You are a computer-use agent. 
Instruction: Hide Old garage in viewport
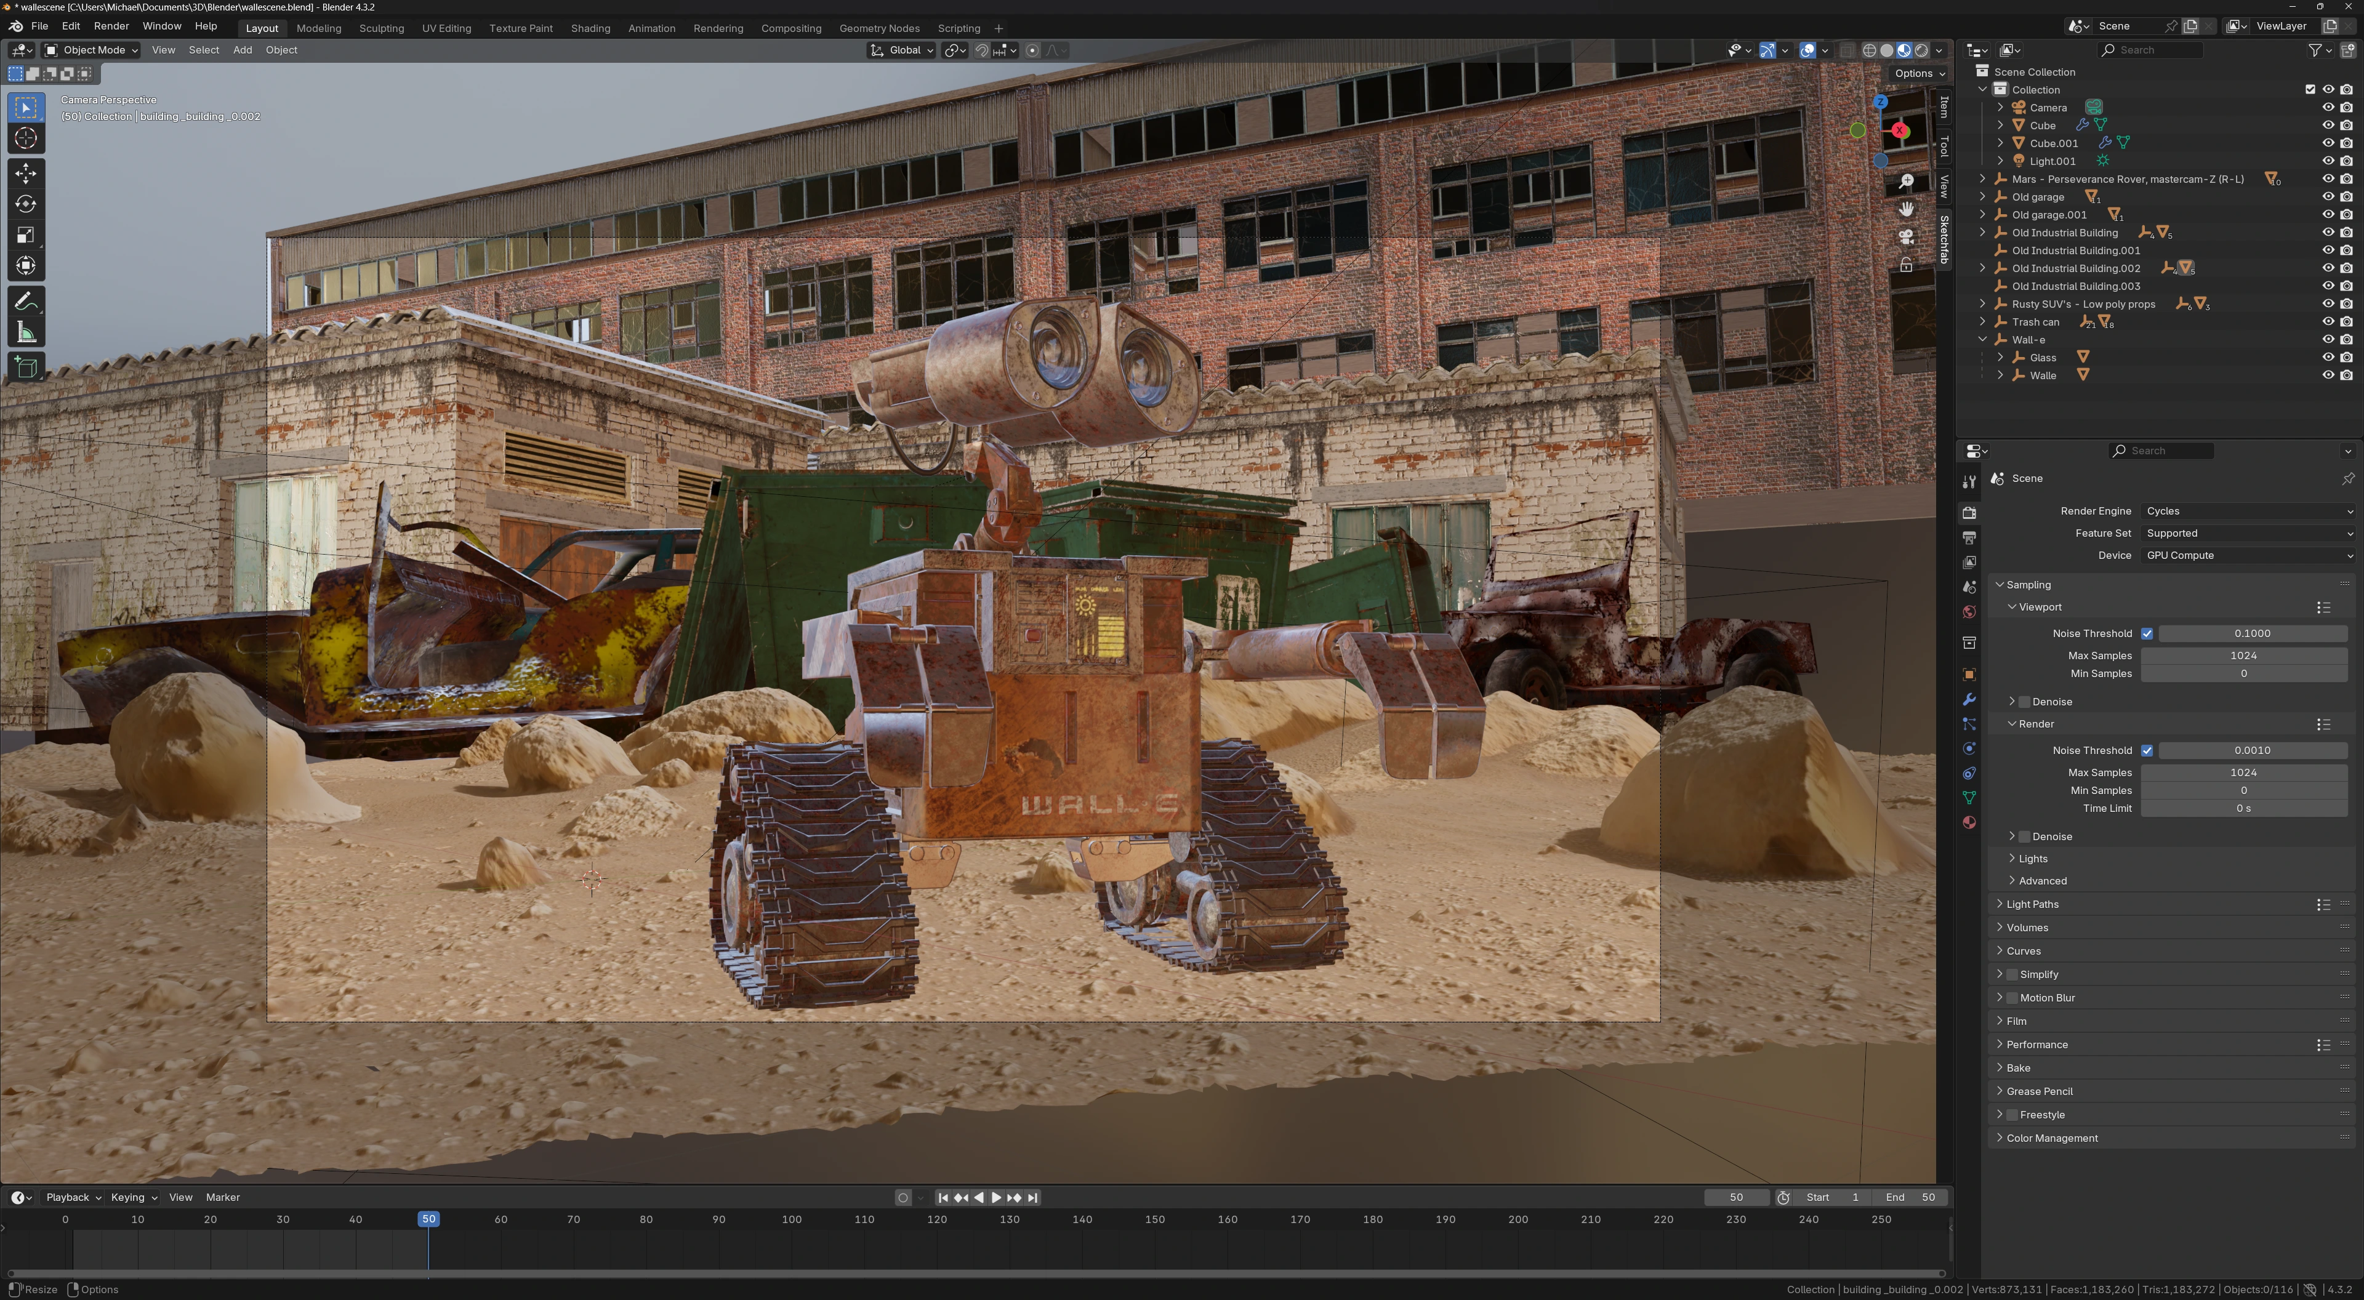pos(2328,197)
